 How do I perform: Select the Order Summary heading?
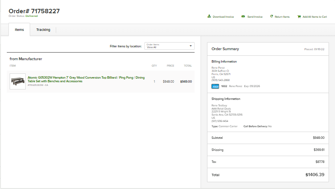click(225, 49)
